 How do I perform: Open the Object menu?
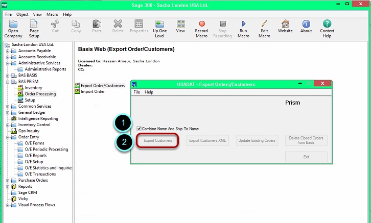tap(22, 14)
